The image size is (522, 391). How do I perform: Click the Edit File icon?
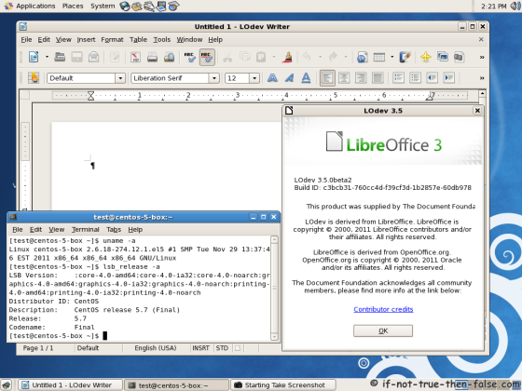point(115,57)
